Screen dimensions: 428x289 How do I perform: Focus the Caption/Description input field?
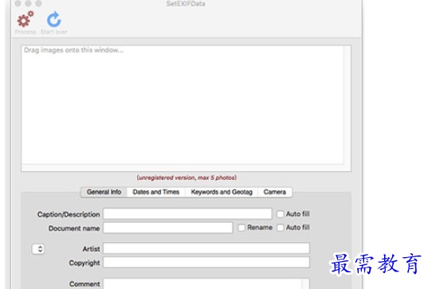pyautogui.click(x=187, y=213)
